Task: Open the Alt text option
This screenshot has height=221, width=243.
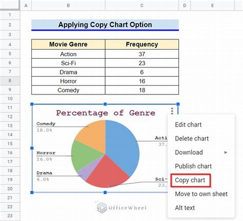Action: click(x=184, y=208)
